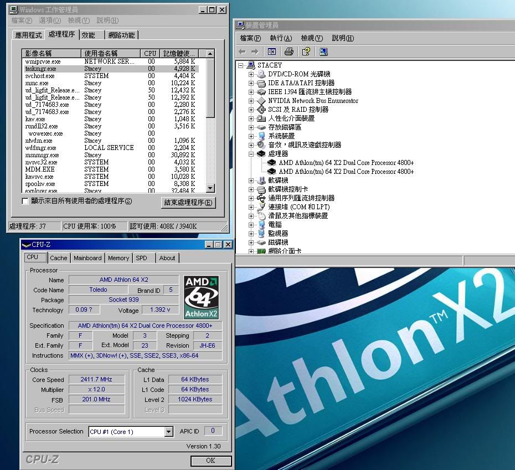Image resolution: width=515 pixels, height=470 pixels.
Task: Expand the 軟碟機控制卡 node
Action: coord(251,189)
